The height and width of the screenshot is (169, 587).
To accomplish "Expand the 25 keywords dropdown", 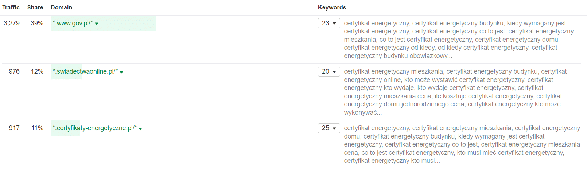I will click(329, 128).
